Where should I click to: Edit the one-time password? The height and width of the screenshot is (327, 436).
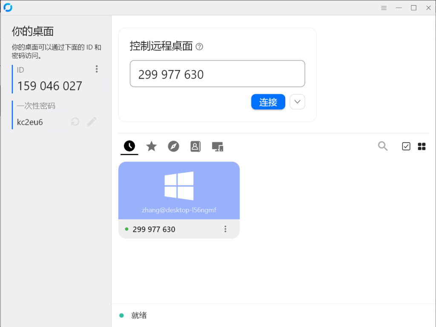92,121
